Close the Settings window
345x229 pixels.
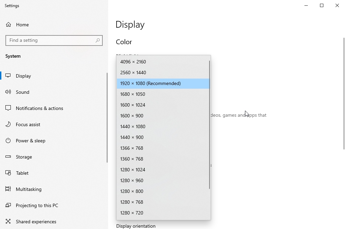point(337,5)
